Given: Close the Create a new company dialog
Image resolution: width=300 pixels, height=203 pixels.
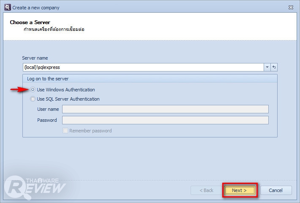Looking at the screenshot, I should (x=291, y=8).
